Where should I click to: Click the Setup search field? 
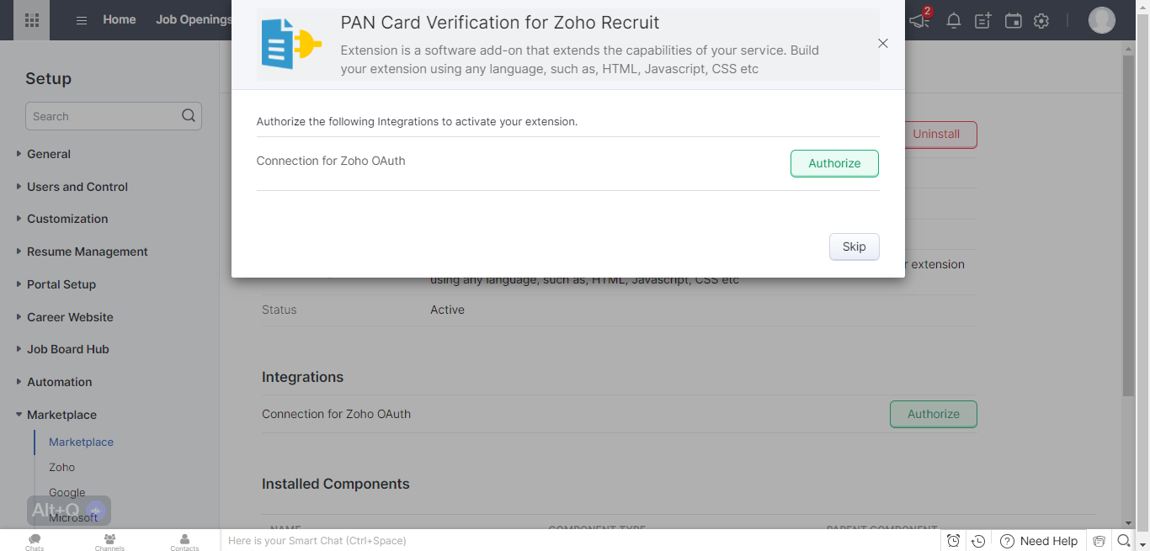[x=114, y=116]
